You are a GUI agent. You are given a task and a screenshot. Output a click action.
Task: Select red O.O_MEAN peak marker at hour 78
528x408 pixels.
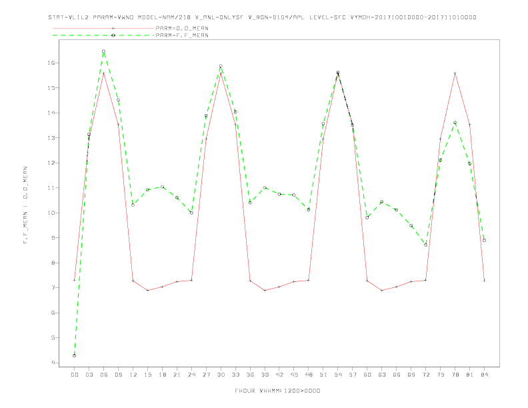(455, 73)
